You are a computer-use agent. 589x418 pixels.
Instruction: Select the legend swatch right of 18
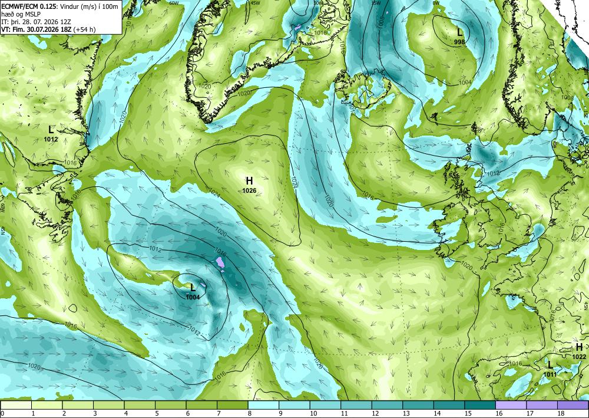pos(573,405)
